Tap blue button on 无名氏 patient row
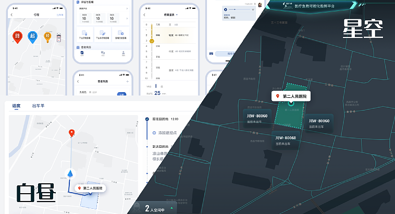Image resolution: width=395 pixels, height=214 pixels. click(121, 94)
